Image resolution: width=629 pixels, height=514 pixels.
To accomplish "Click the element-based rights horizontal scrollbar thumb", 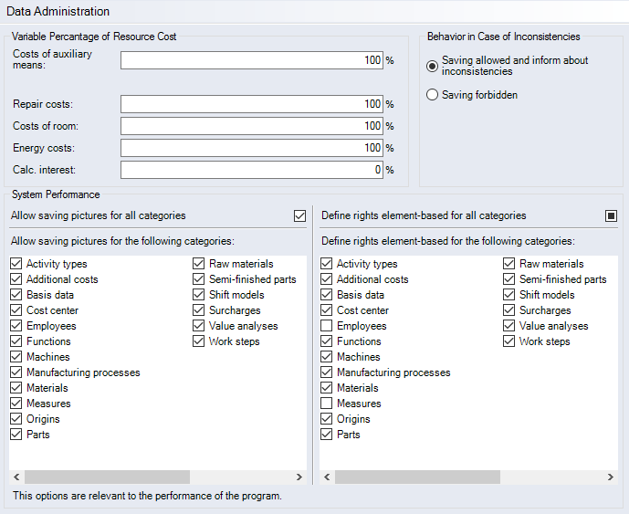I will [417, 477].
